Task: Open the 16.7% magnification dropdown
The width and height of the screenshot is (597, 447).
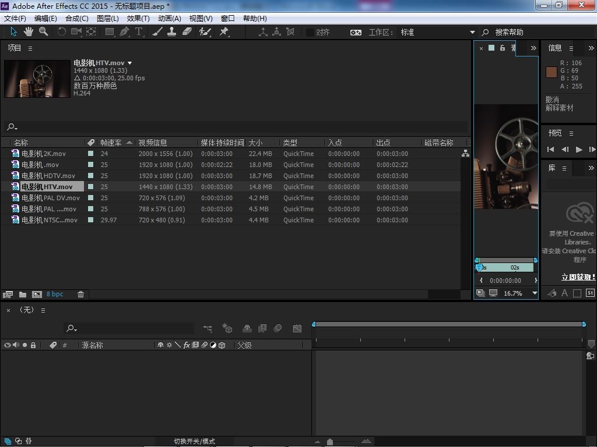Action: click(x=535, y=293)
